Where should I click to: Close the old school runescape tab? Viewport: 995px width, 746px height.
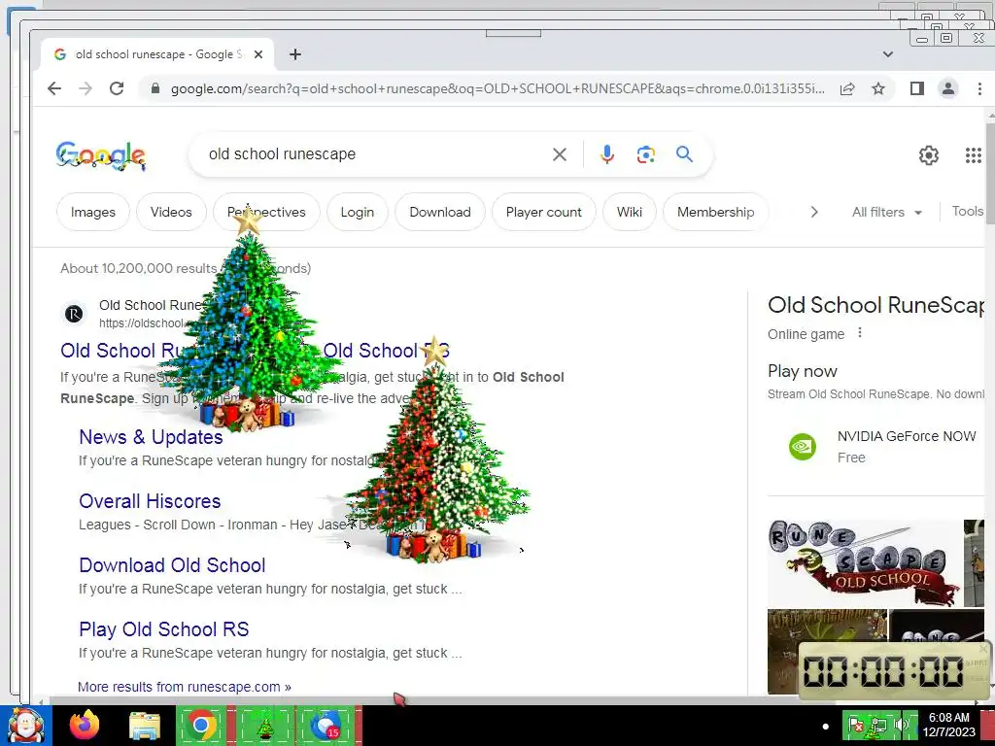pos(258,54)
